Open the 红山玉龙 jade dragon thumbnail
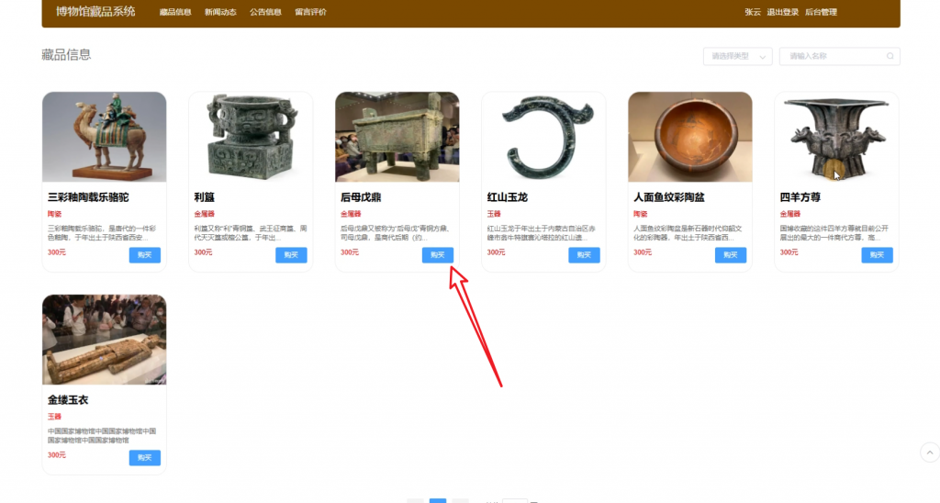940x503 pixels. tap(543, 137)
